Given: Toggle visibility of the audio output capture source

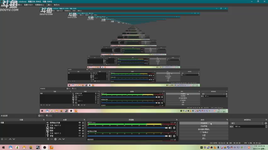Looking at the screenshot, I should (80, 122).
